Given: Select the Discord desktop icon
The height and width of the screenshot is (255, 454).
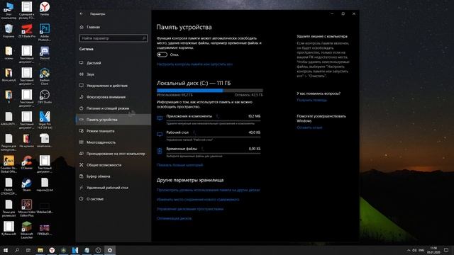Looking at the screenshot, I should coord(45,52).
